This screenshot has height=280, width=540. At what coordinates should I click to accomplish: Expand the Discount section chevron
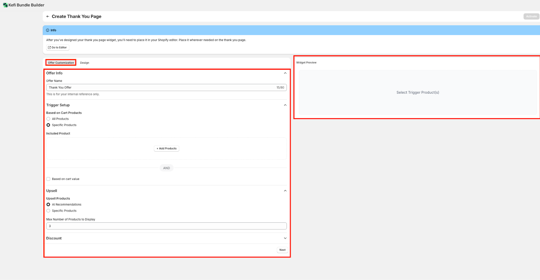click(285, 238)
